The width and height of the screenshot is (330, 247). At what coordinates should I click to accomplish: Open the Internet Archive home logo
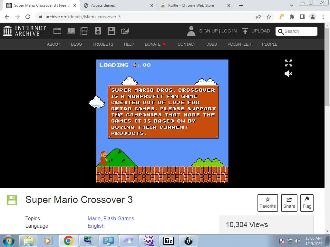coord(24,31)
